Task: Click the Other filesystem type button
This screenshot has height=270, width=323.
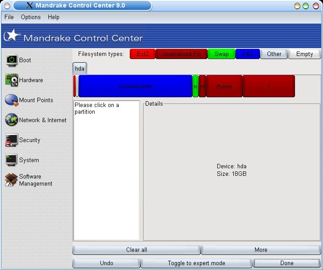Action: tap(274, 54)
